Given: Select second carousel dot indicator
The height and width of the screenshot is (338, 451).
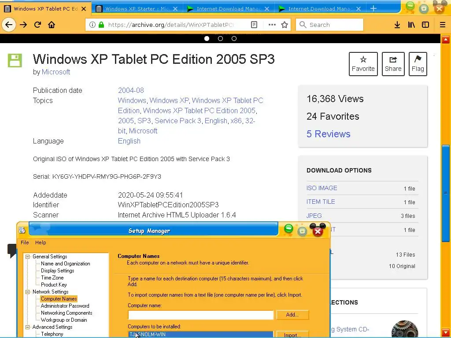Looking at the screenshot, I should pyautogui.click(x=220, y=39).
